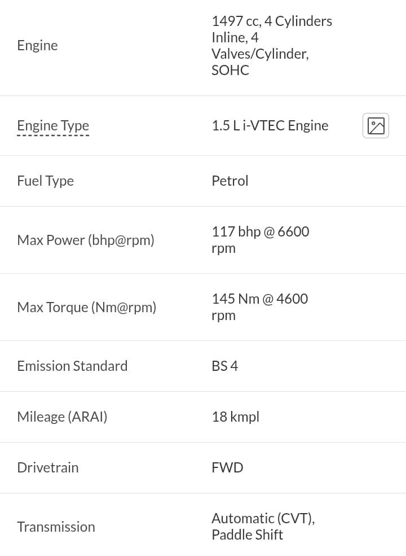
Task: Click the Transmission label
Action: click(56, 527)
